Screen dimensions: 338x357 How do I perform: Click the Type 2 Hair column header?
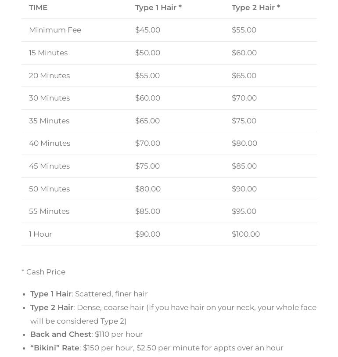[x=255, y=7]
